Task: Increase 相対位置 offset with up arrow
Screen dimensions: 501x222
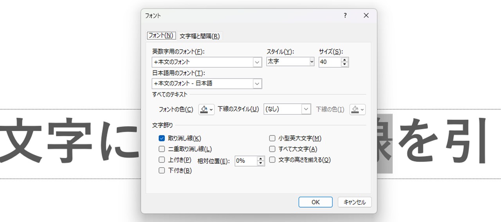Action: pos(261,159)
